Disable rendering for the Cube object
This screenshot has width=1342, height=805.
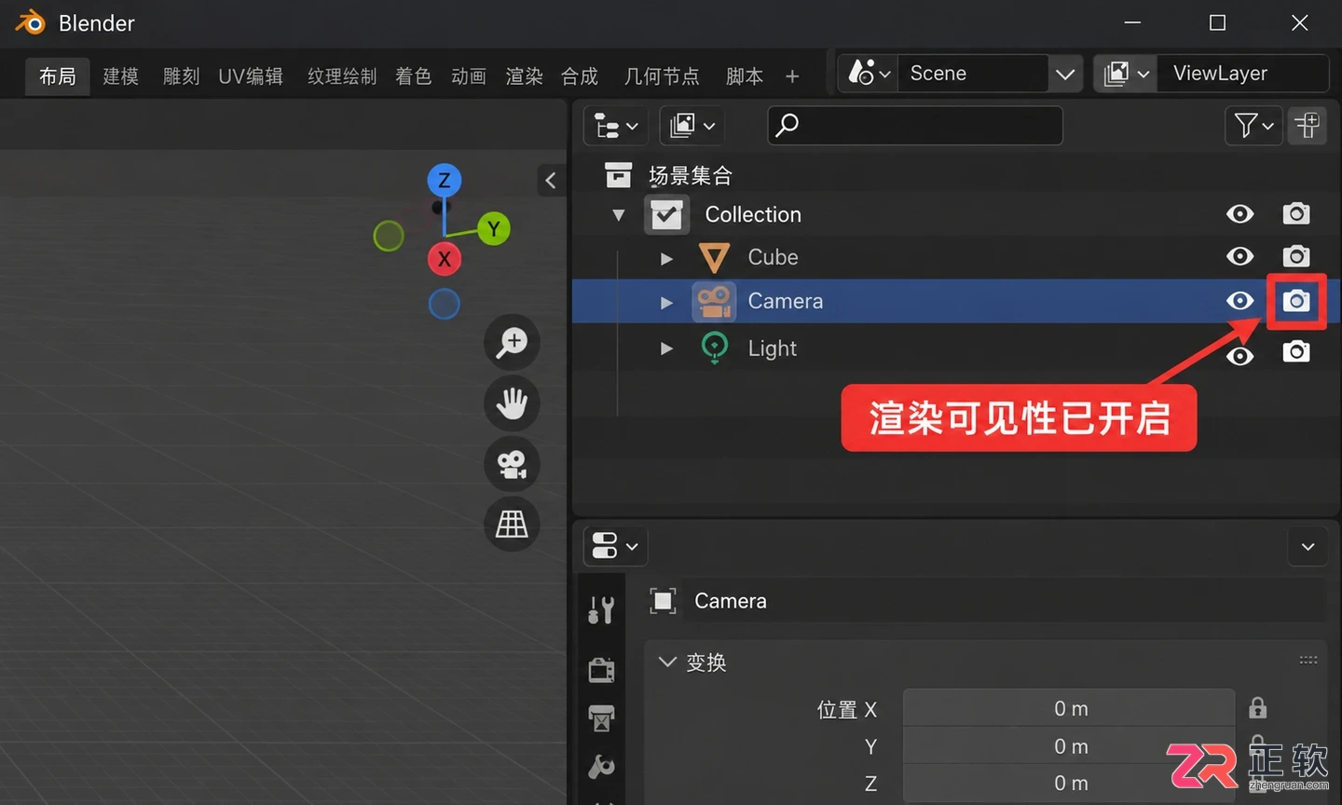coord(1295,256)
